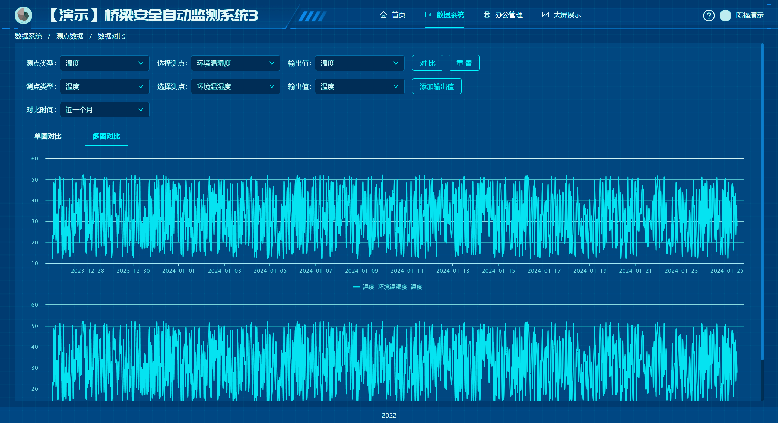Image resolution: width=778 pixels, height=423 pixels.
Task: Click 数据系统 breadcrumb link
Action: click(x=28, y=36)
